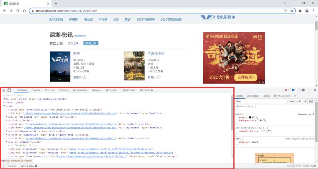The height and width of the screenshot is (169, 318).
Task: Expand the div id="wrapper" node
Action: [7, 142]
